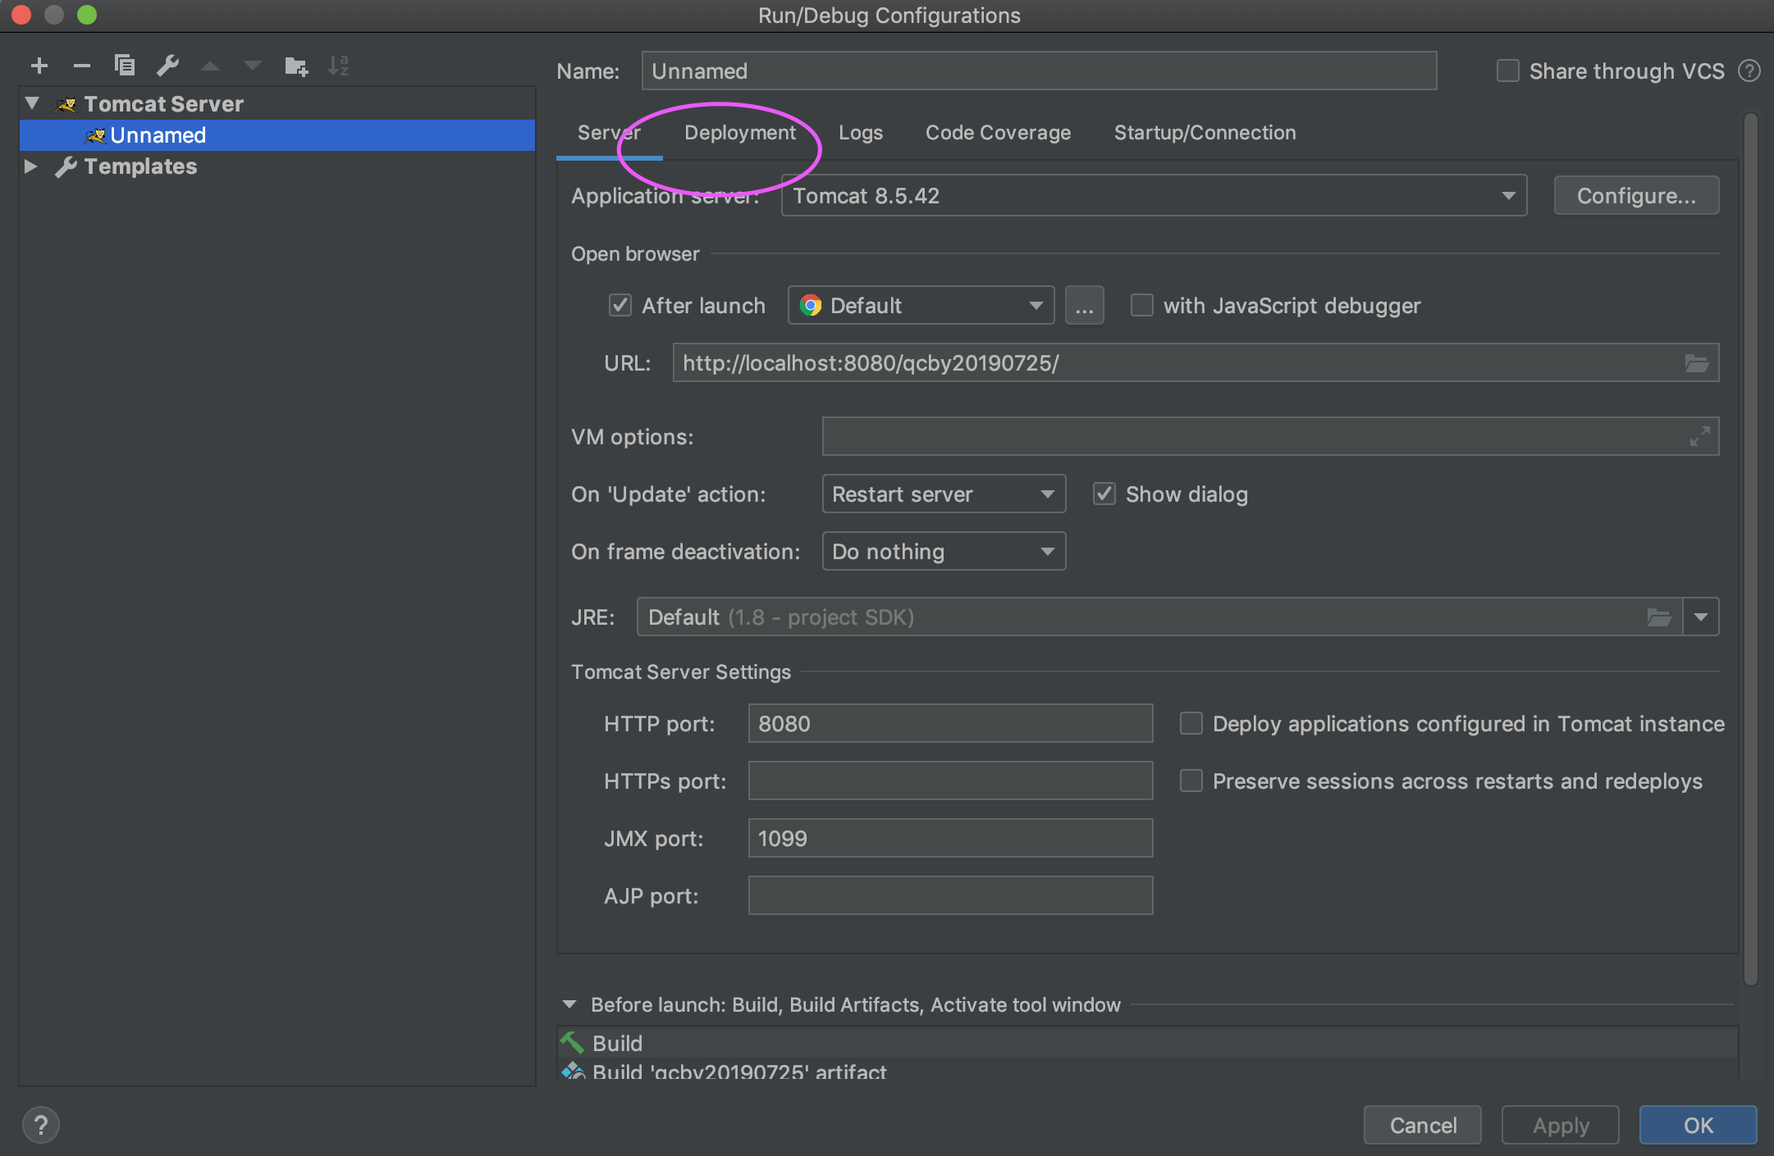Click the vertical scrollbar on right side
The image size is (1774, 1156).
pyautogui.click(x=1750, y=549)
